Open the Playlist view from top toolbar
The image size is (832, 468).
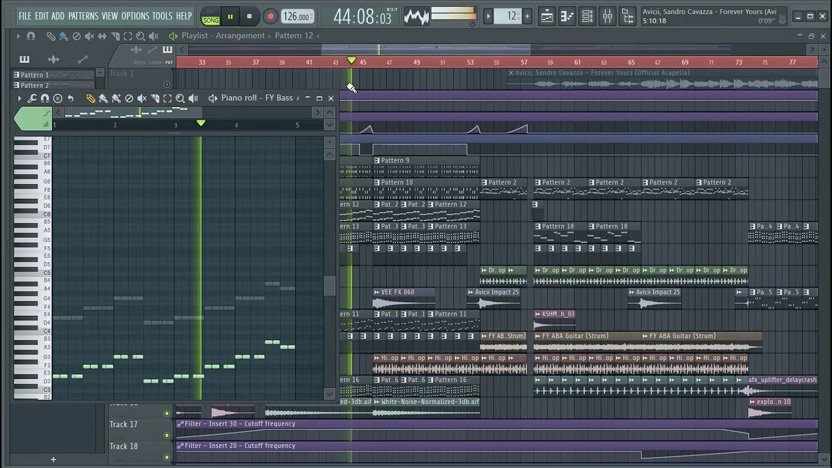pos(547,16)
